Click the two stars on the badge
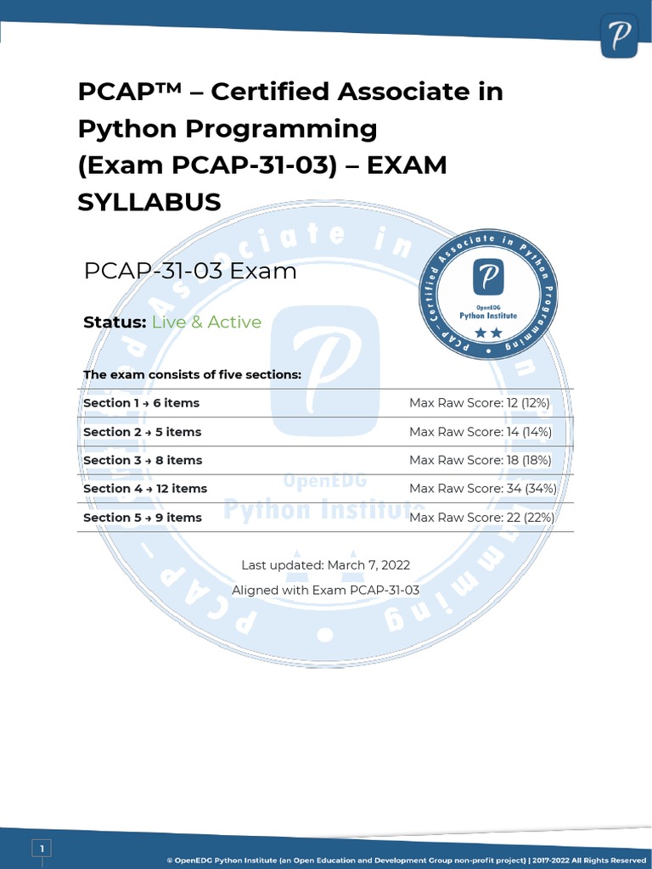 coord(488,333)
